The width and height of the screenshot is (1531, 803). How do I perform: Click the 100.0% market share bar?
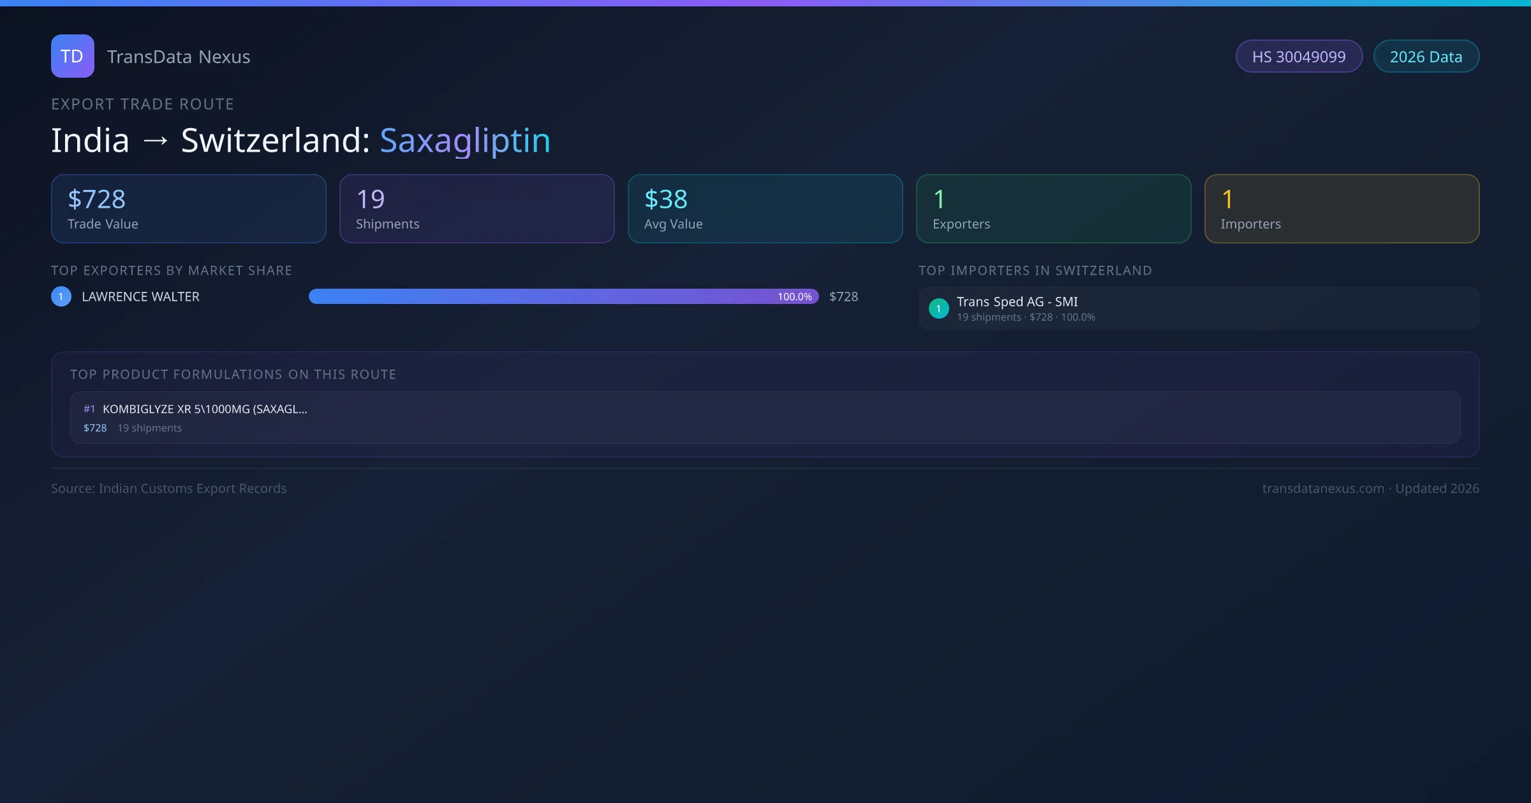563,296
